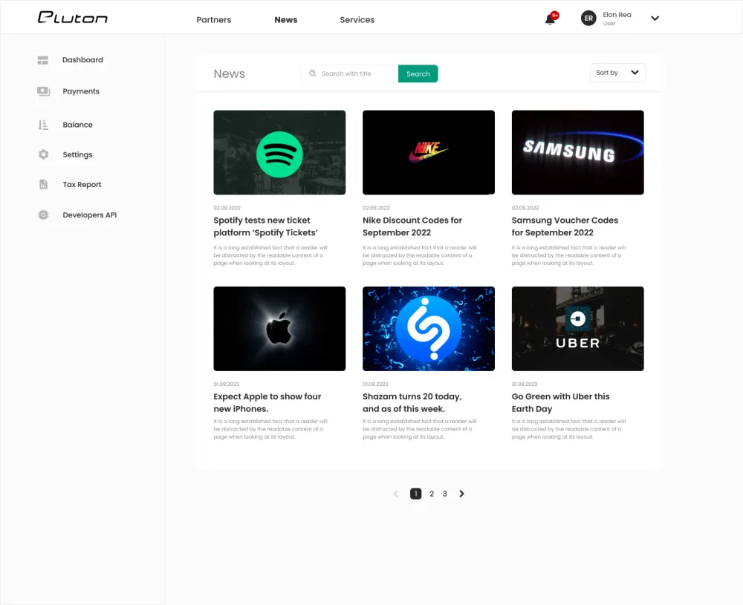Click the Settings gear icon

pyautogui.click(x=44, y=154)
